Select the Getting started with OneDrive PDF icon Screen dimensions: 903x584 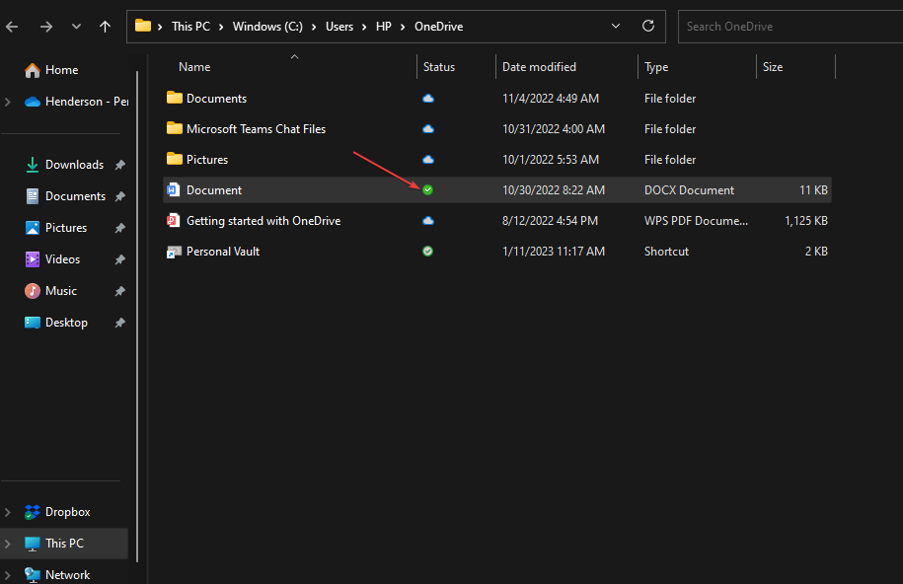pos(175,221)
